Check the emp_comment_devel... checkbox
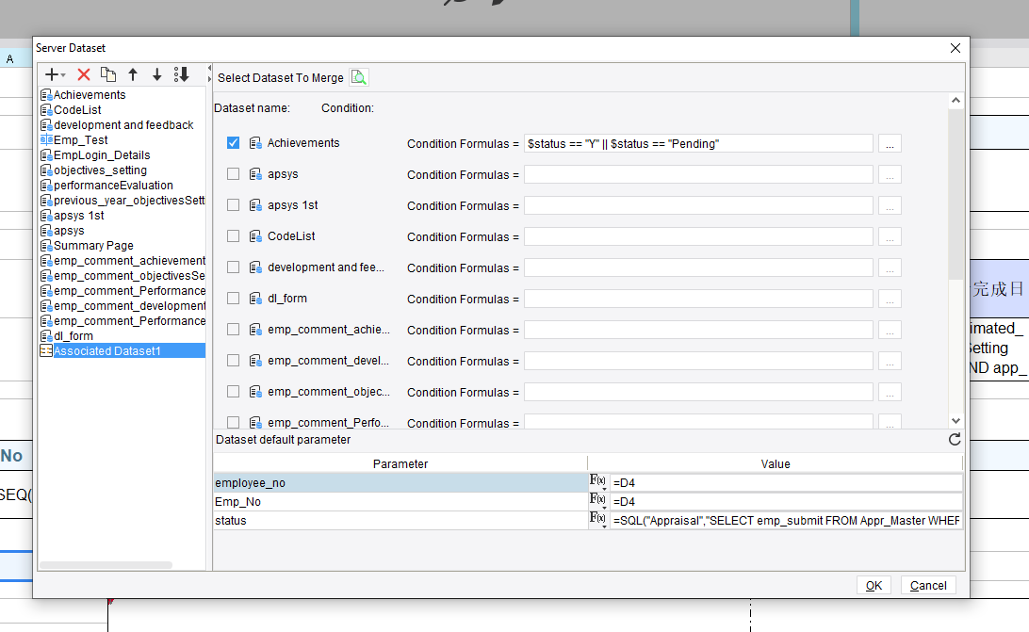The height and width of the screenshot is (632, 1029). pos(233,361)
